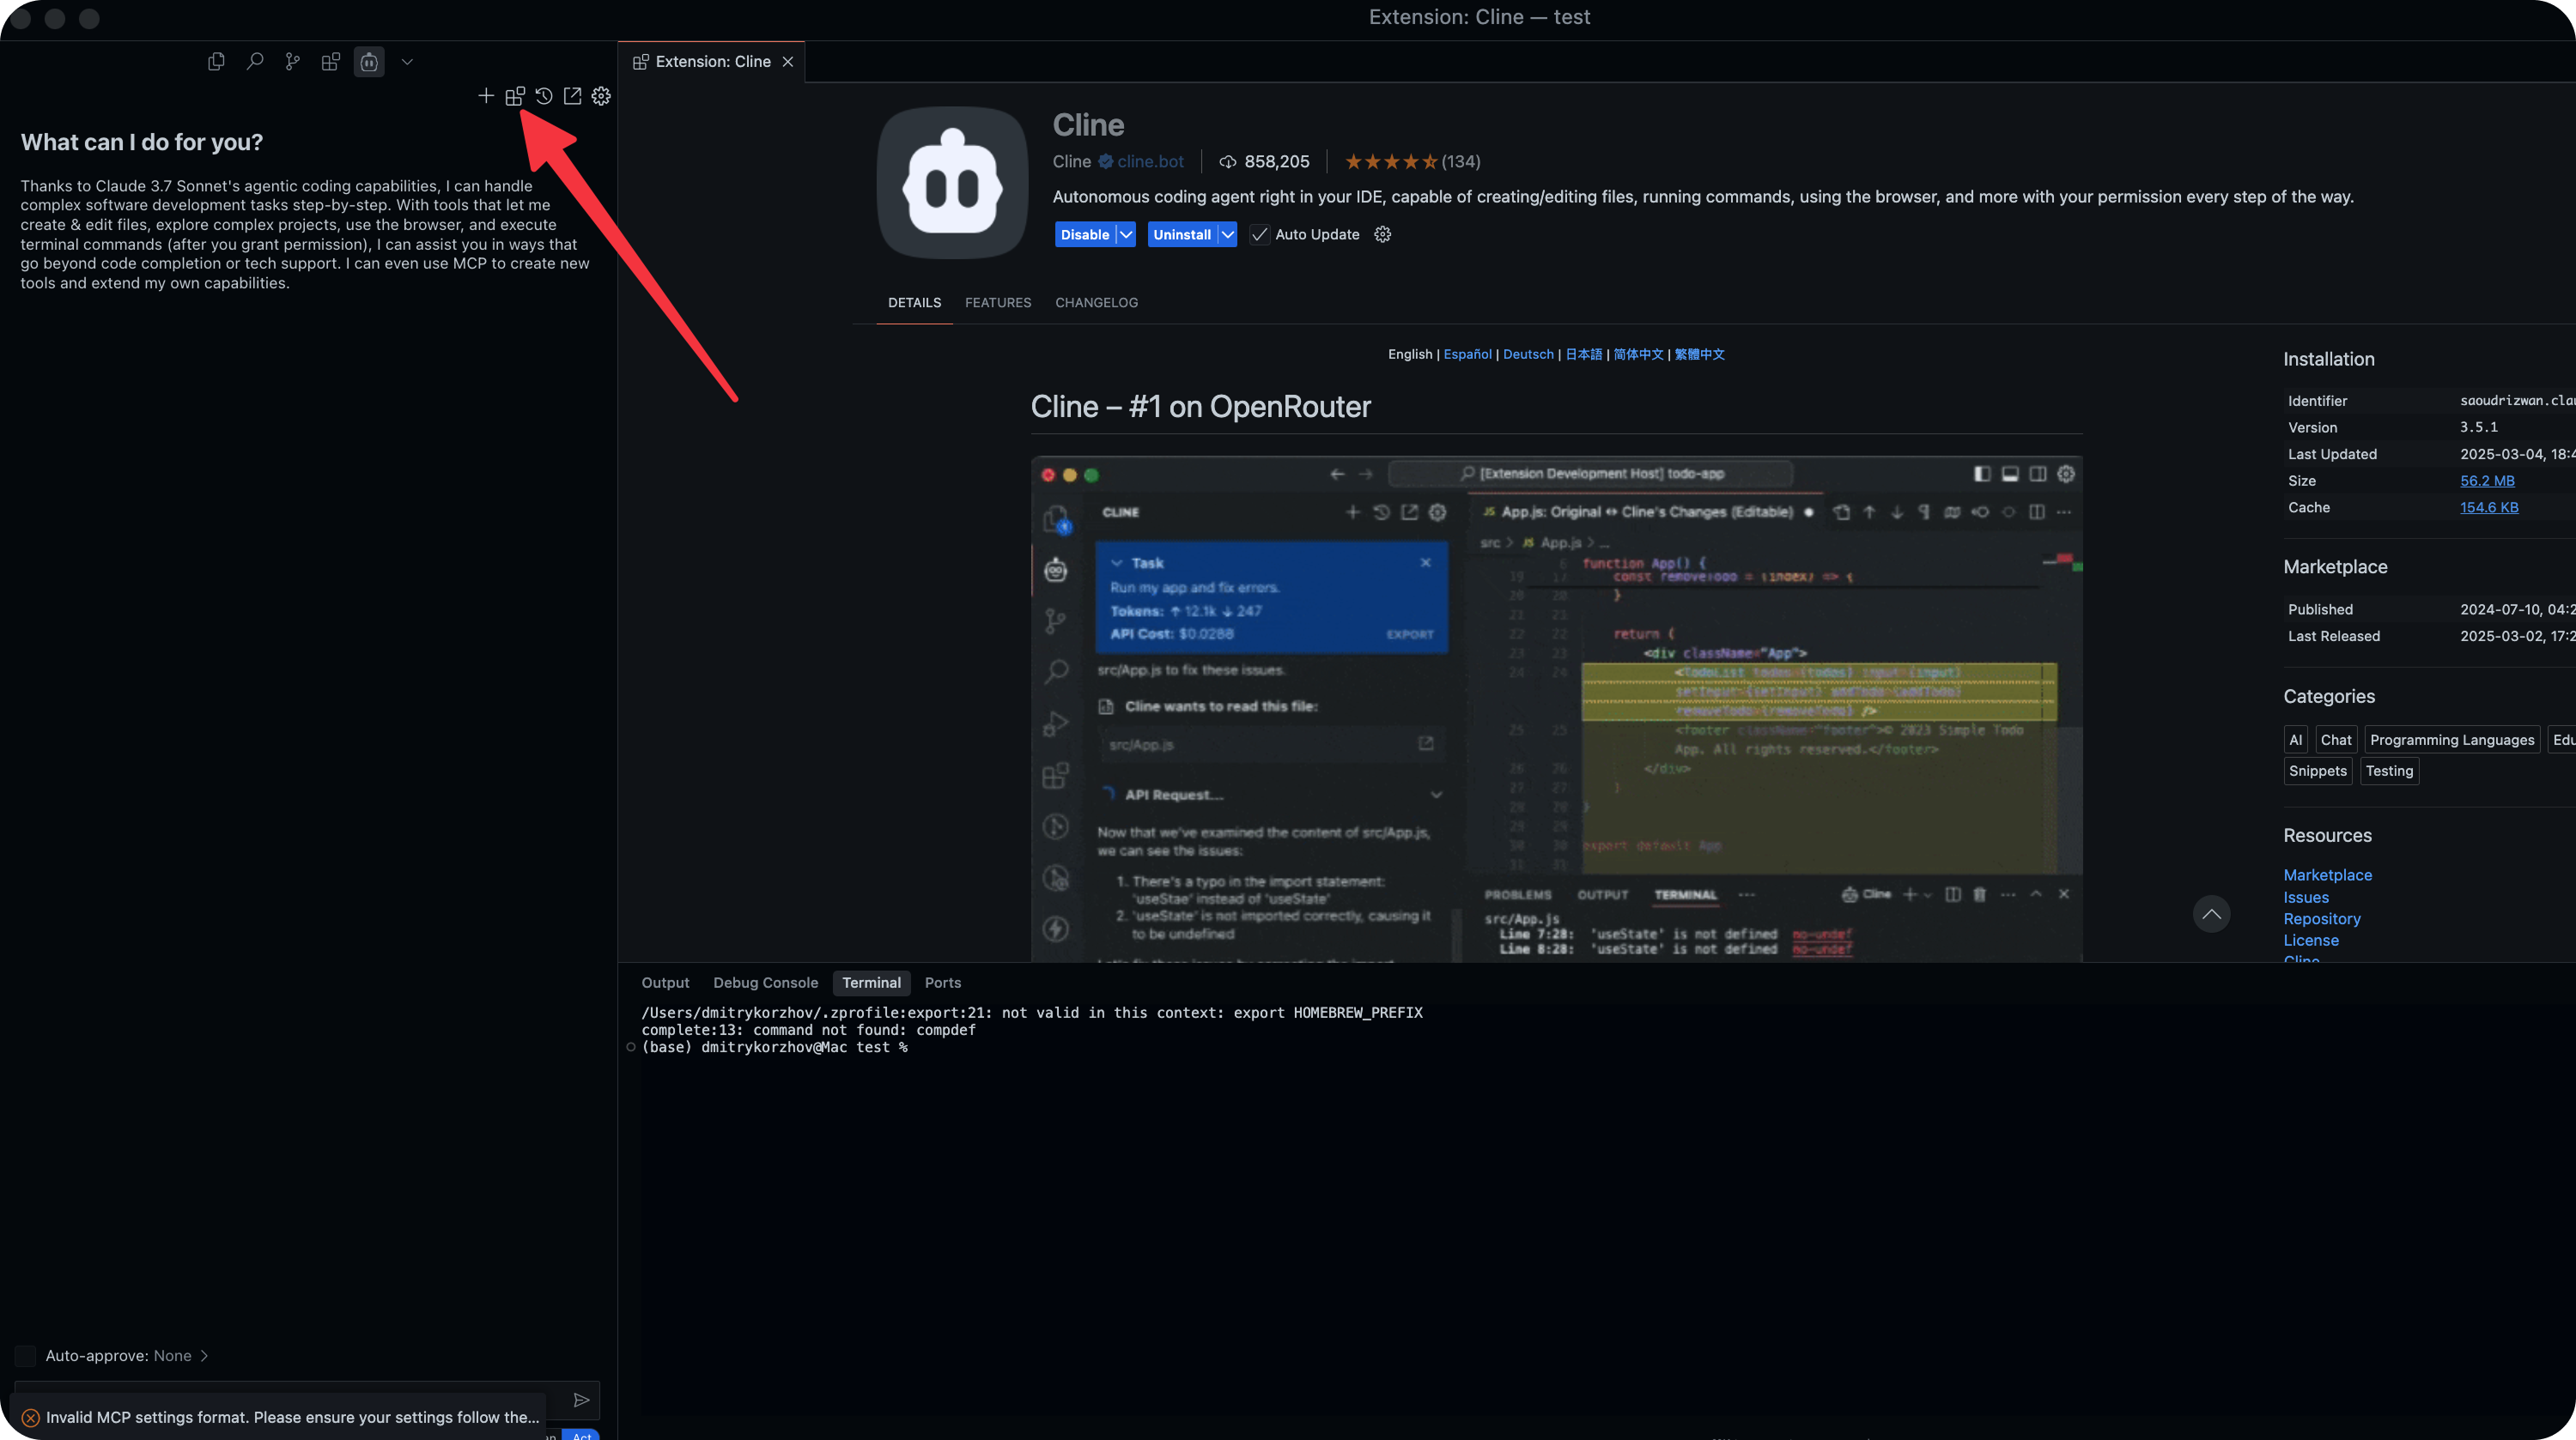The image size is (2576, 1440).
Task: Enable the Auto-approve checkbox
Action: [25, 1355]
